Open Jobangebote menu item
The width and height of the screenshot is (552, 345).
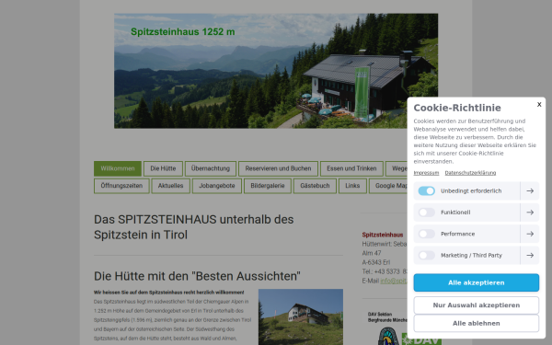click(217, 186)
